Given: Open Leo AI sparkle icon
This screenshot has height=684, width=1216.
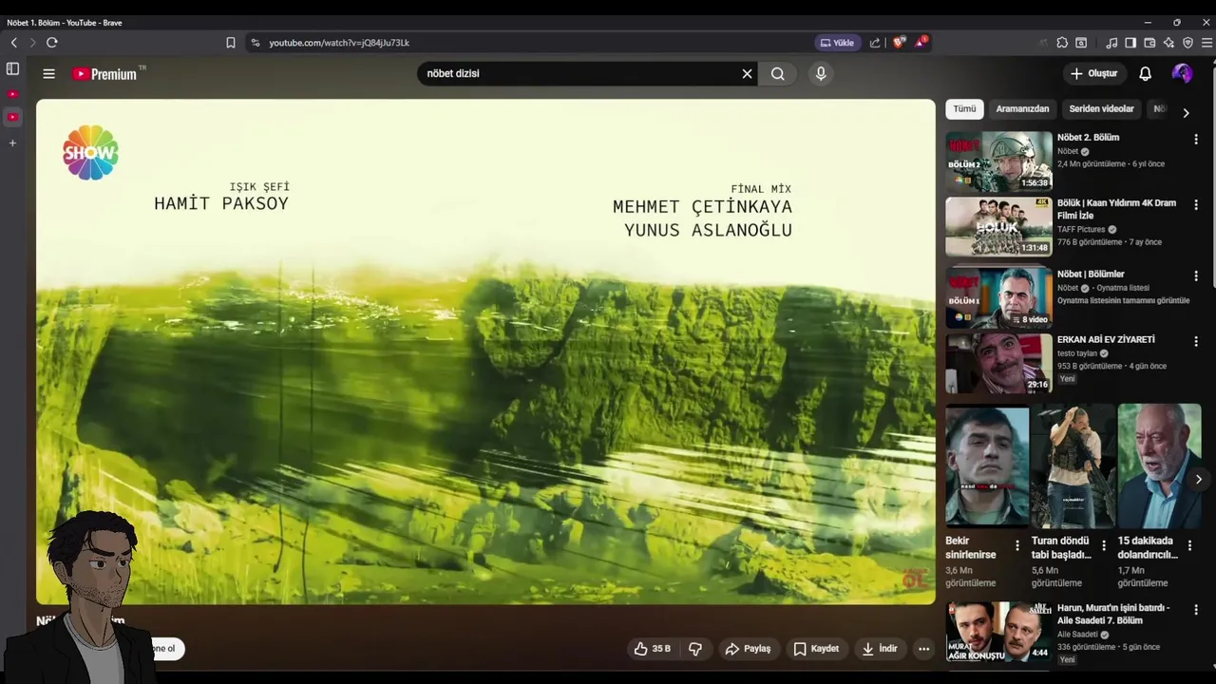Looking at the screenshot, I should click(x=1168, y=43).
